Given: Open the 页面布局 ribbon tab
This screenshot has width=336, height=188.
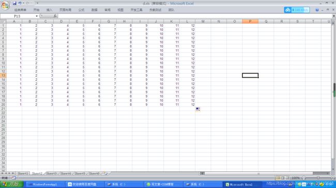Looking at the screenshot, I should (65, 10).
